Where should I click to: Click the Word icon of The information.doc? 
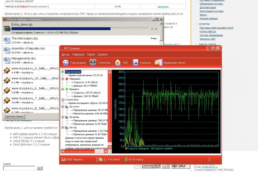(x=7, y=40)
